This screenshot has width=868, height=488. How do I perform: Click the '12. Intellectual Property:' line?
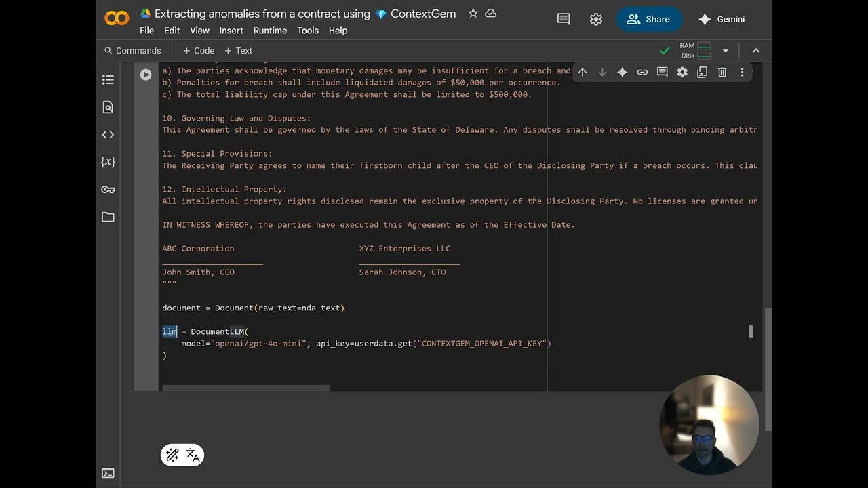pyautogui.click(x=224, y=189)
